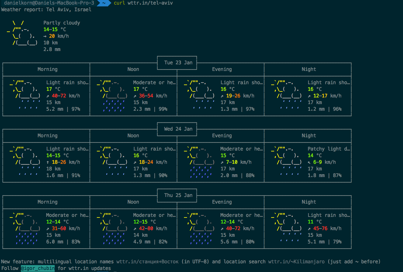
Task: Click Tue 23 Jan Night column header
Action: (309, 69)
